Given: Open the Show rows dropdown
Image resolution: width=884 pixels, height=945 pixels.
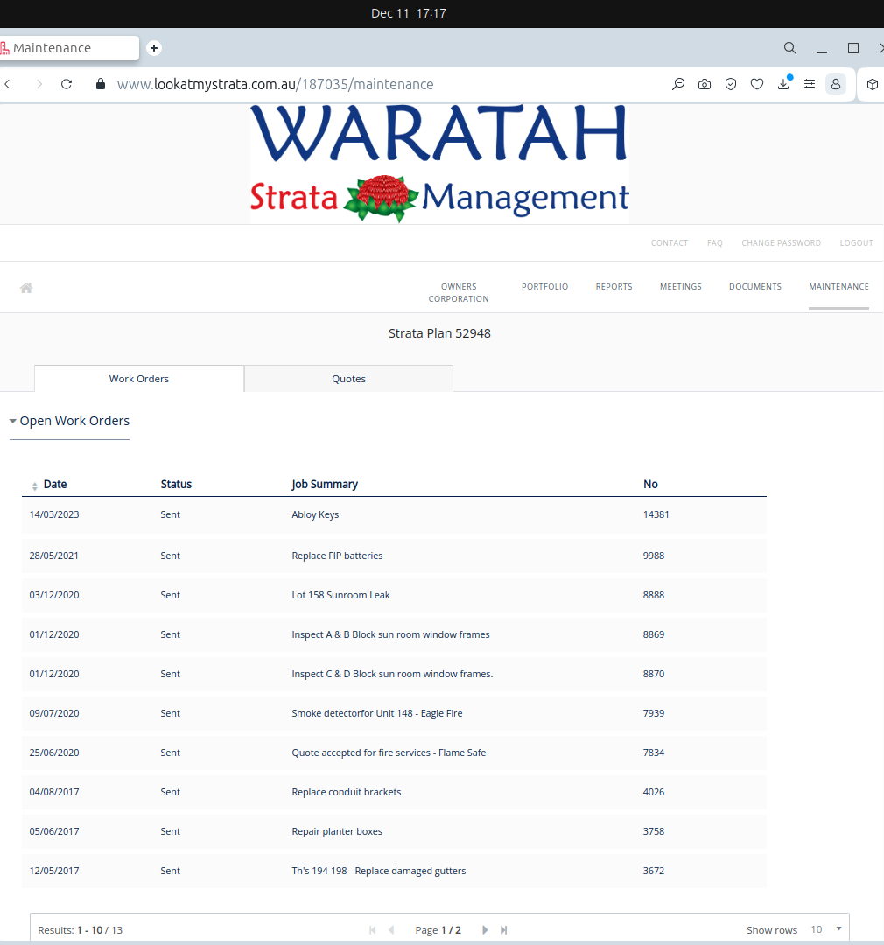Looking at the screenshot, I should click(826, 929).
